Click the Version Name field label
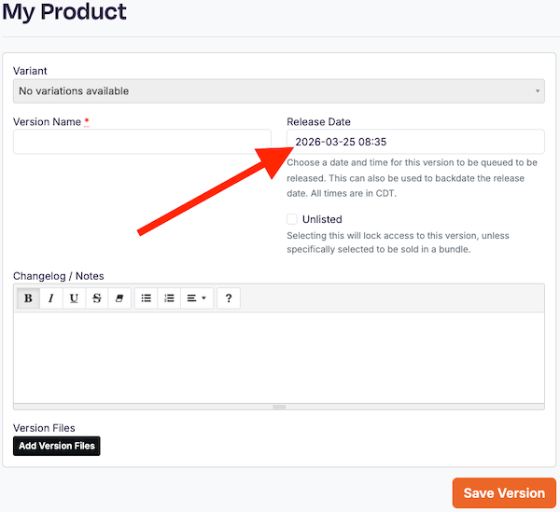The width and height of the screenshot is (560, 512). tap(48, 121)
